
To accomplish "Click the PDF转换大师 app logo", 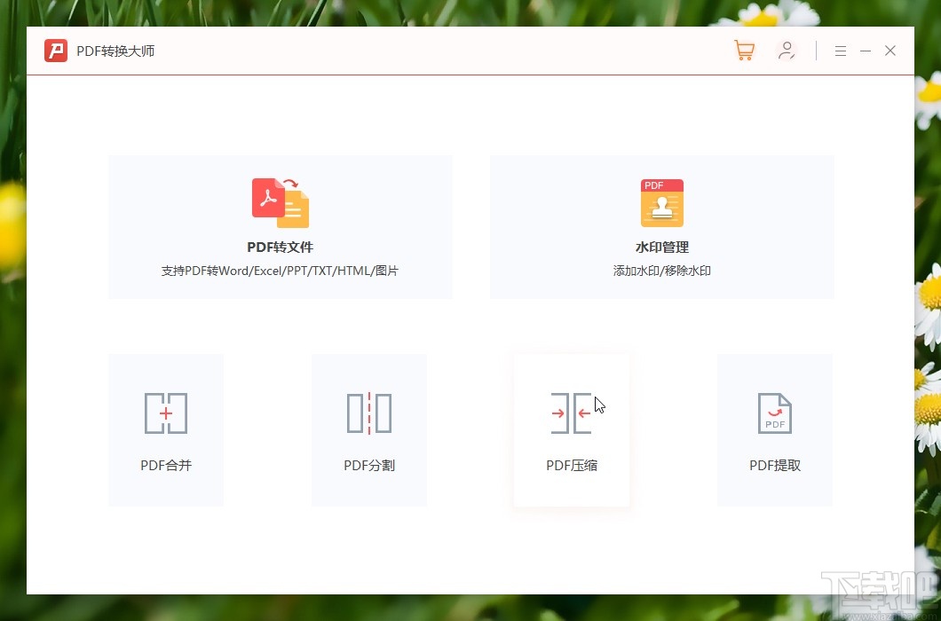I will (x=55, y=51).
